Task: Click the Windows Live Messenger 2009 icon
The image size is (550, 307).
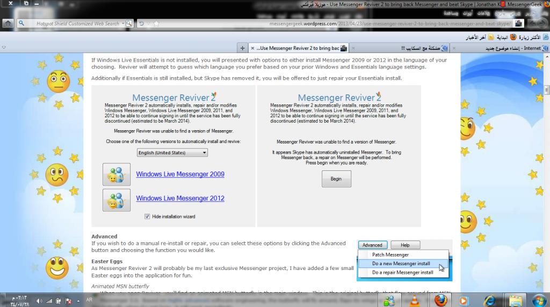Action: pyautogui.click(x=116, y=175)
